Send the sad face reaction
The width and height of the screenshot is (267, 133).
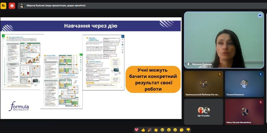[175, 130]
